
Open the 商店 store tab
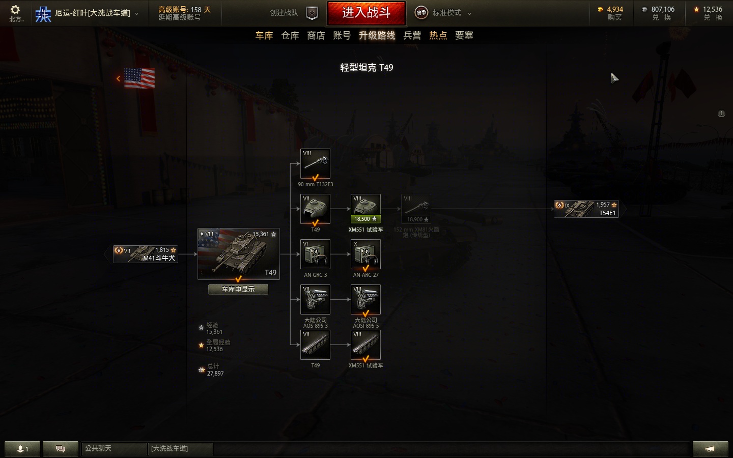coord(316,35)
